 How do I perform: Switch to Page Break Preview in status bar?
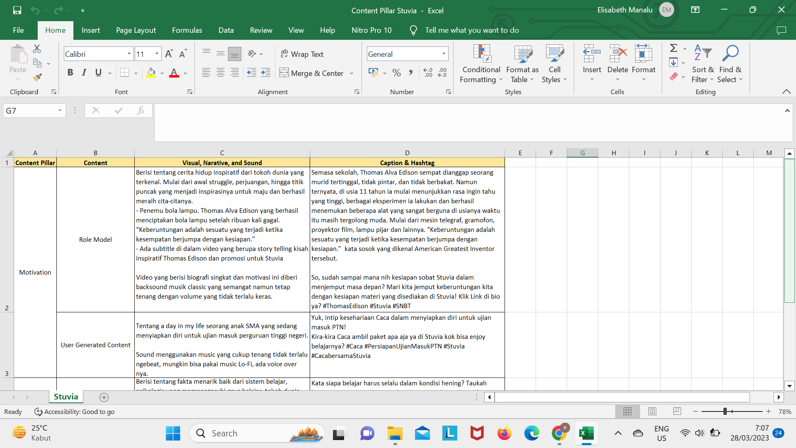click(x=677, y=411)
